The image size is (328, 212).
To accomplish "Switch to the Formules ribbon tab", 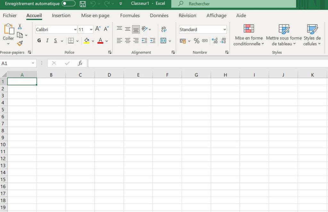I will tap(130, 15).
